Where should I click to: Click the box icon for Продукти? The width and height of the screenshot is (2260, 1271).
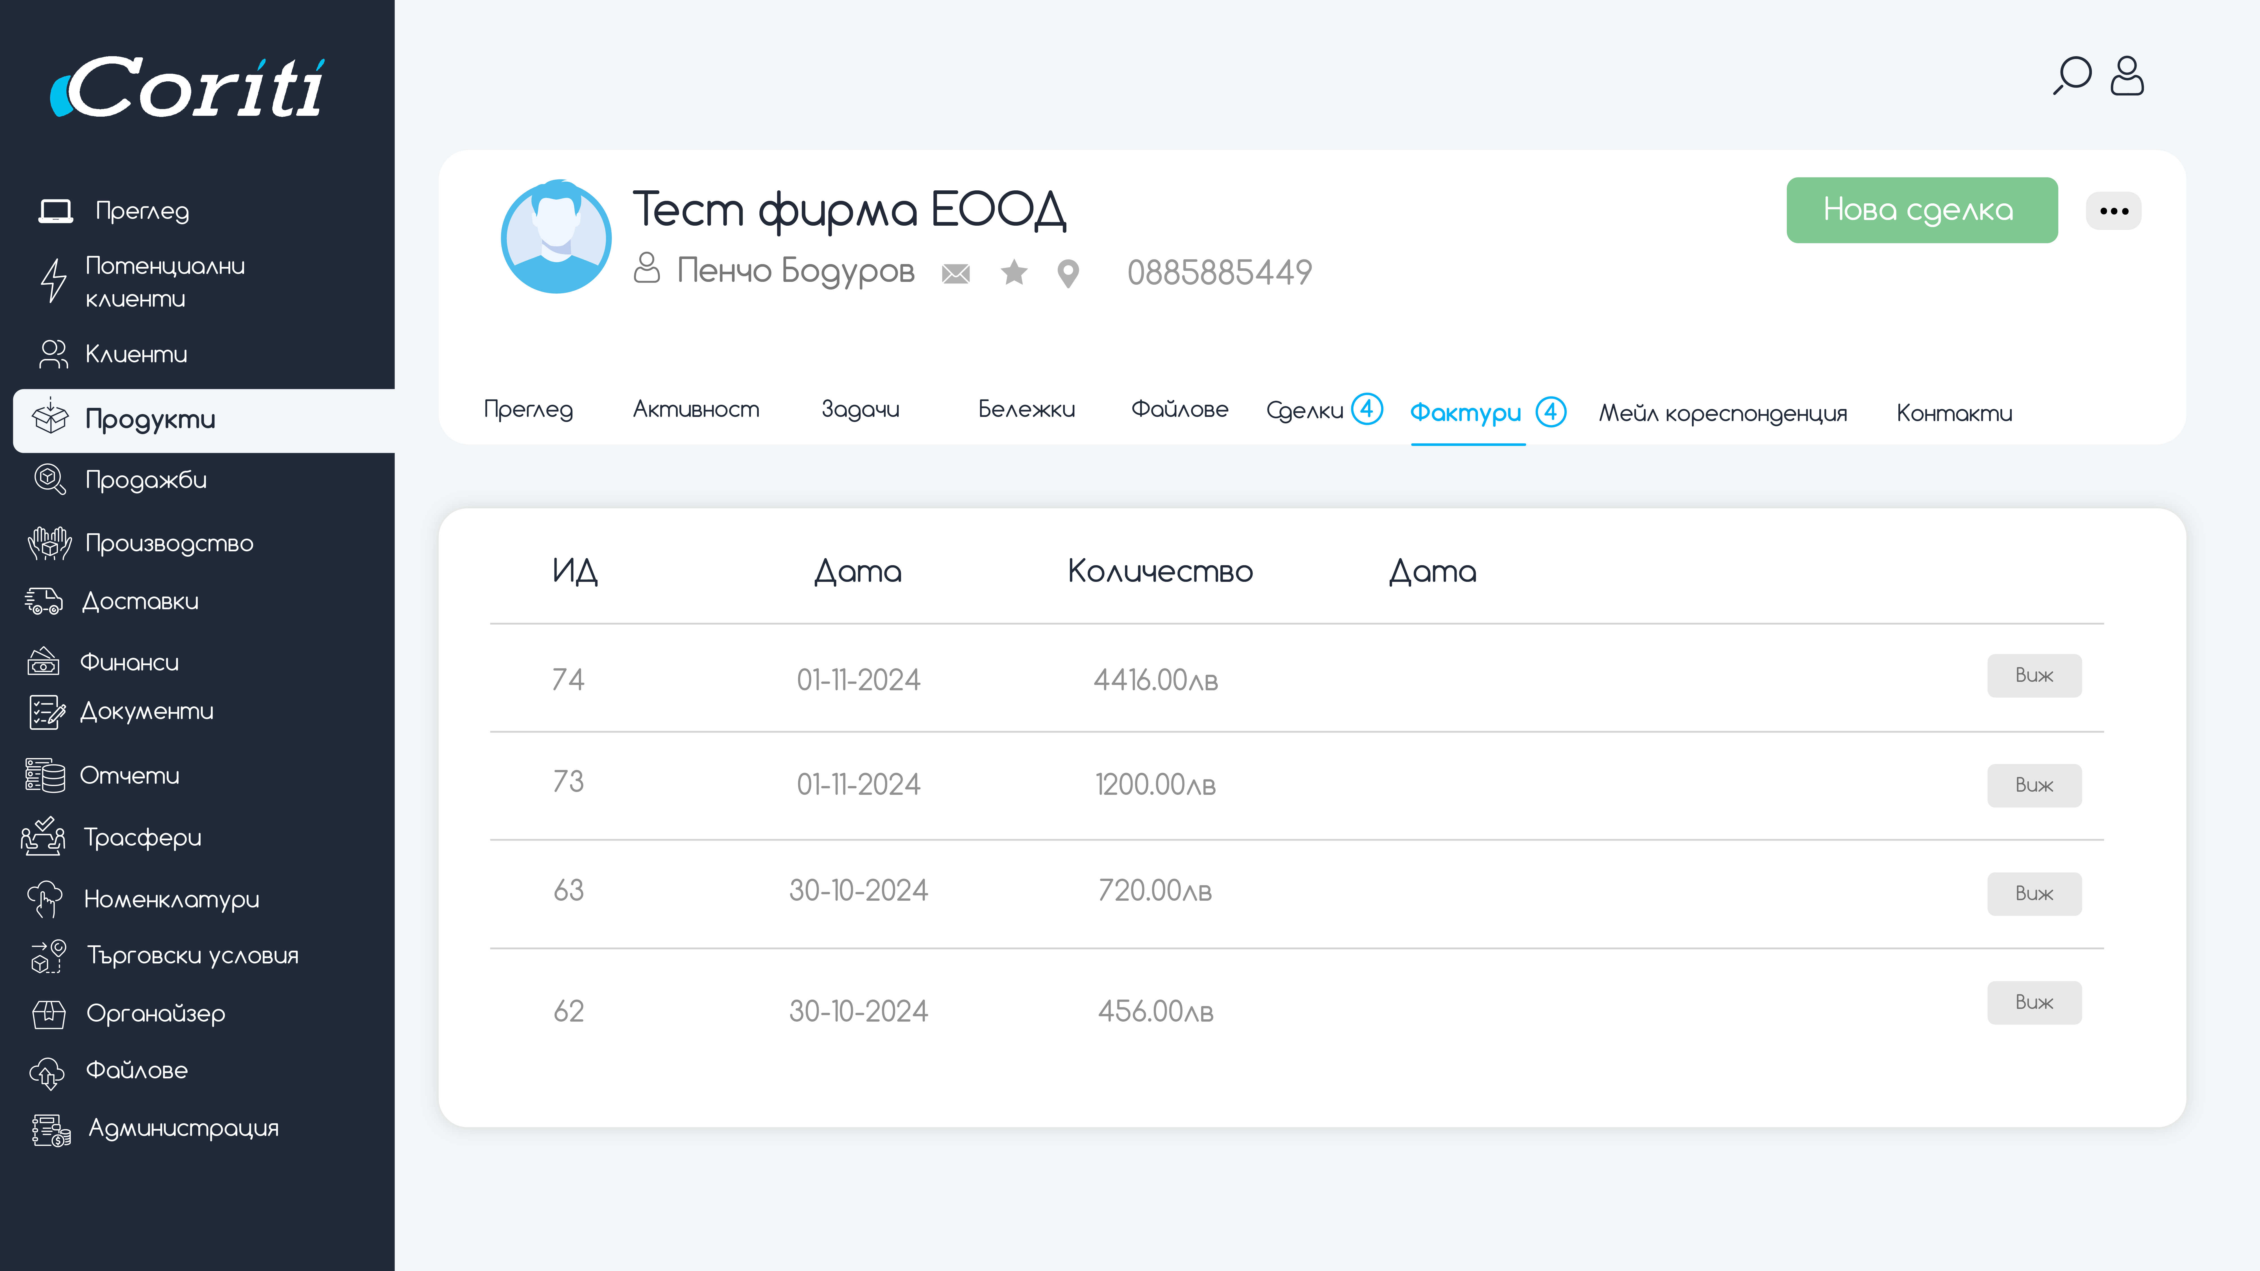point(50,416)
